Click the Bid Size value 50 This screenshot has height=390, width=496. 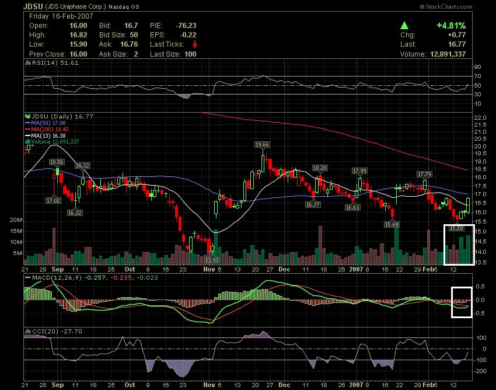134,35
